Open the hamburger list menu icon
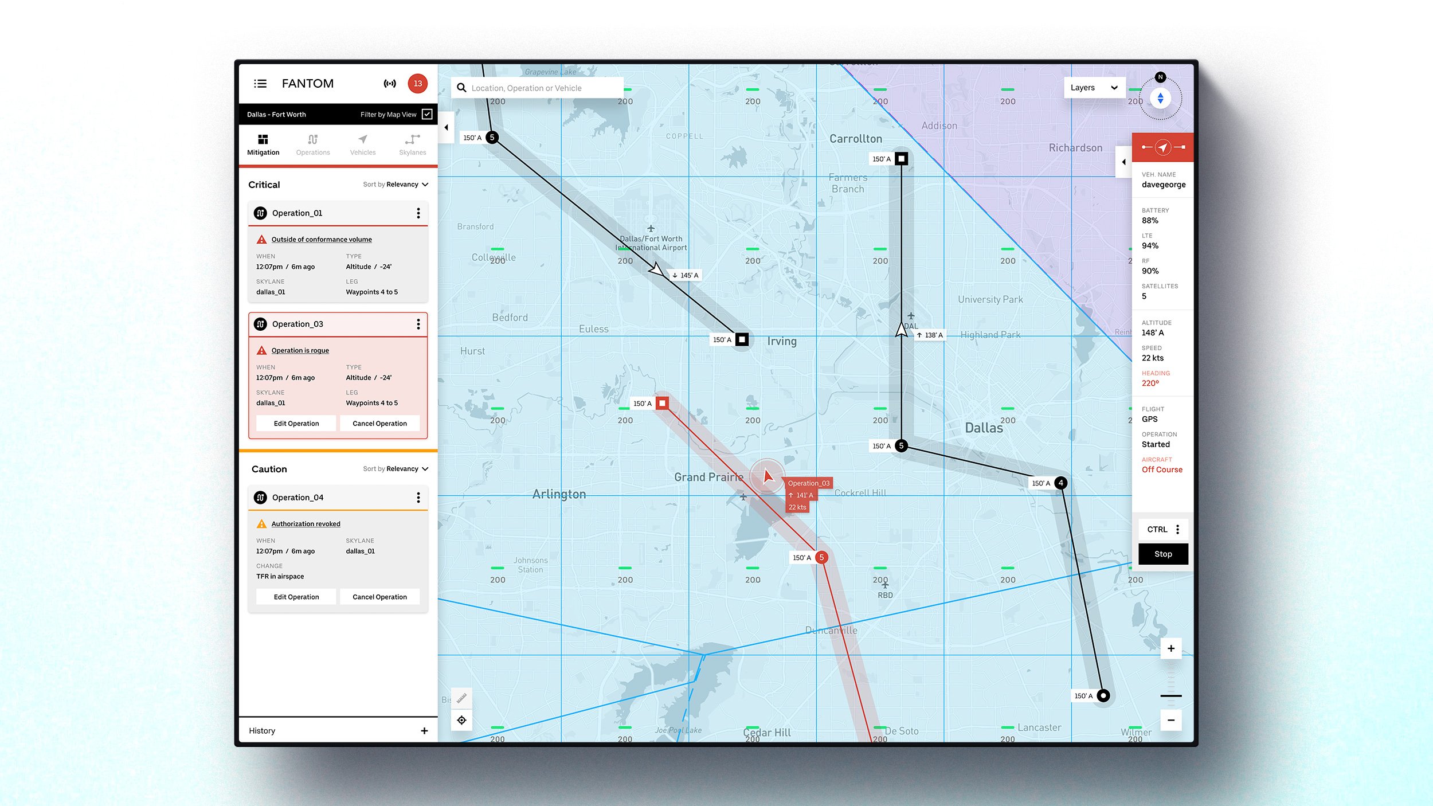Screen dimensions: 1433x806 tap(260, 84)
